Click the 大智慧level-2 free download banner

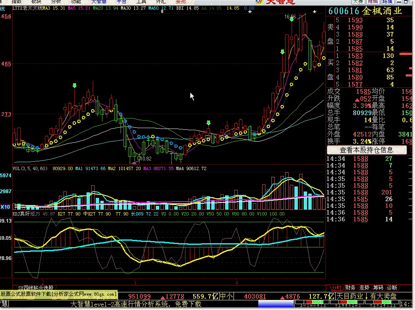pos(136,304)
